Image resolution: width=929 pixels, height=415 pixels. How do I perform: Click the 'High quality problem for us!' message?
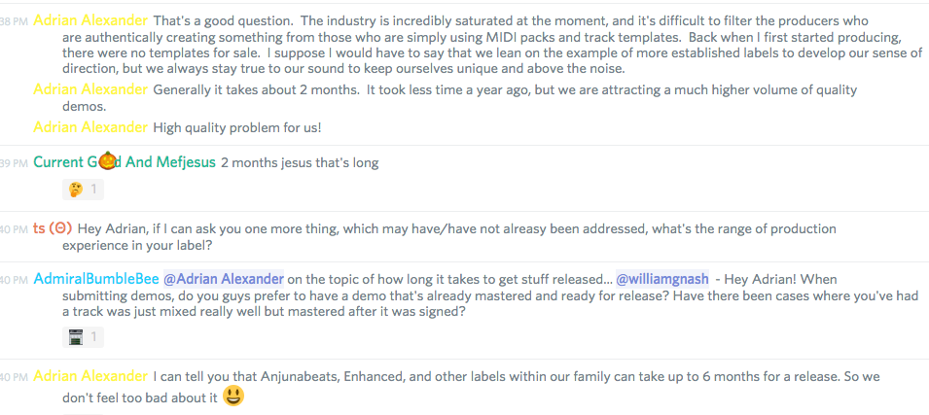pyautogui.click(x=236, y=127)
